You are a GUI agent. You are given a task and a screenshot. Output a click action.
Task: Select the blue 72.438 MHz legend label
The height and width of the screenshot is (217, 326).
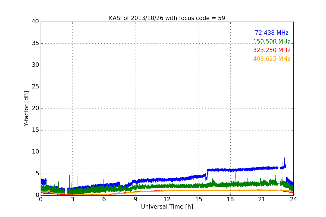(272, 33)
